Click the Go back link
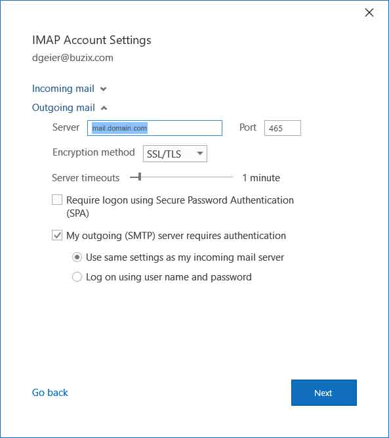This screenshot has width=389, height=438. click(50, 393)
